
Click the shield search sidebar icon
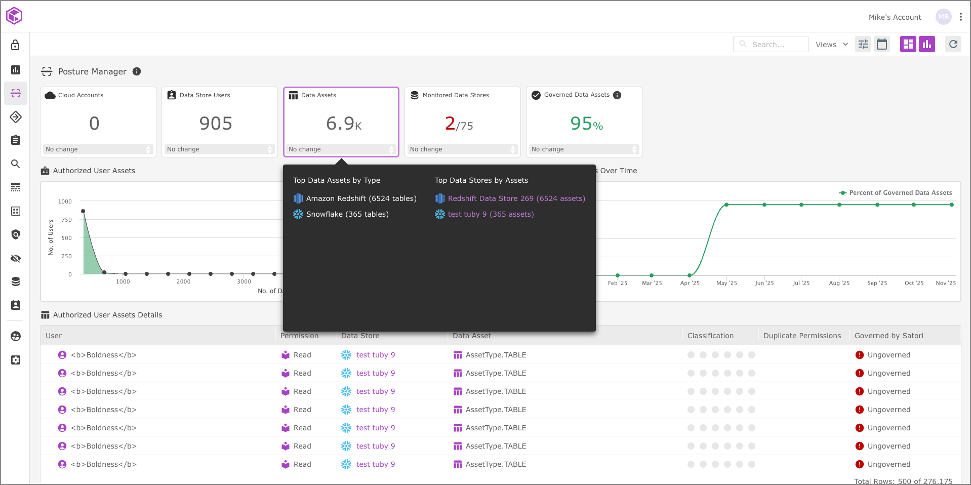(16, 234)
